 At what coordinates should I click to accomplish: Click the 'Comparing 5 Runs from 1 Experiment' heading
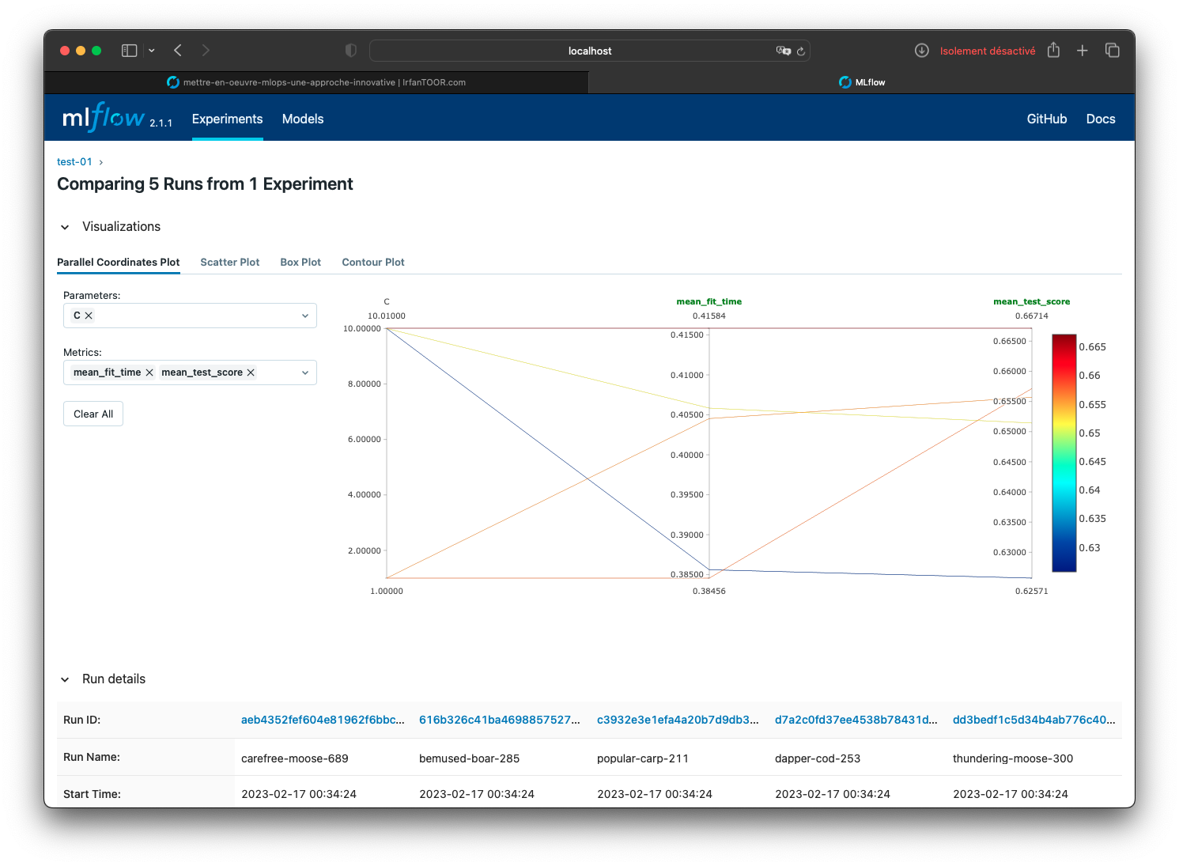(x=205, y=184)
